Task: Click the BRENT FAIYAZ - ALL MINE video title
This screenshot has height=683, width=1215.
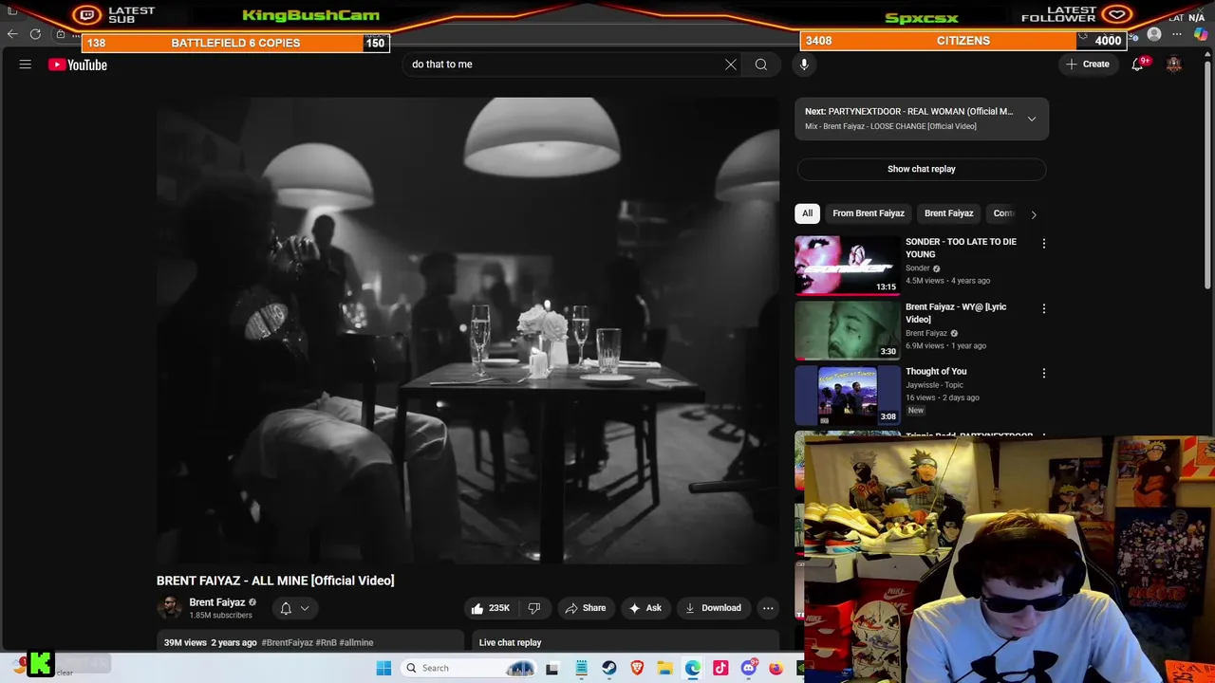Action: [275, 581]
